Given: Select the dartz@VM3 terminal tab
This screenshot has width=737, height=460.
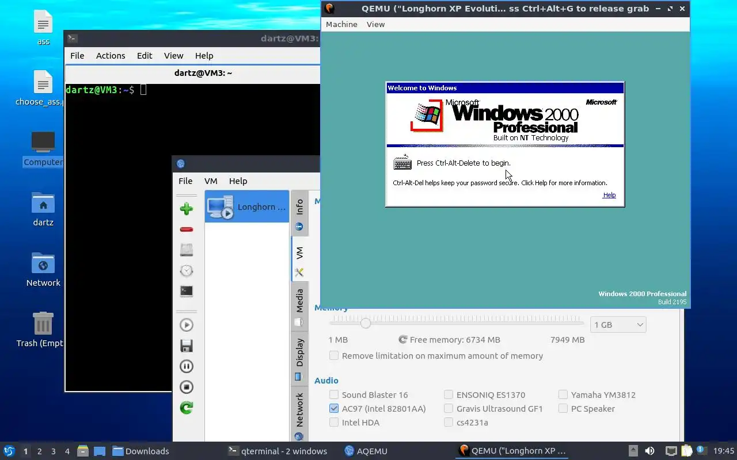Looking at the screenshot, I should [x=203, y=73].
